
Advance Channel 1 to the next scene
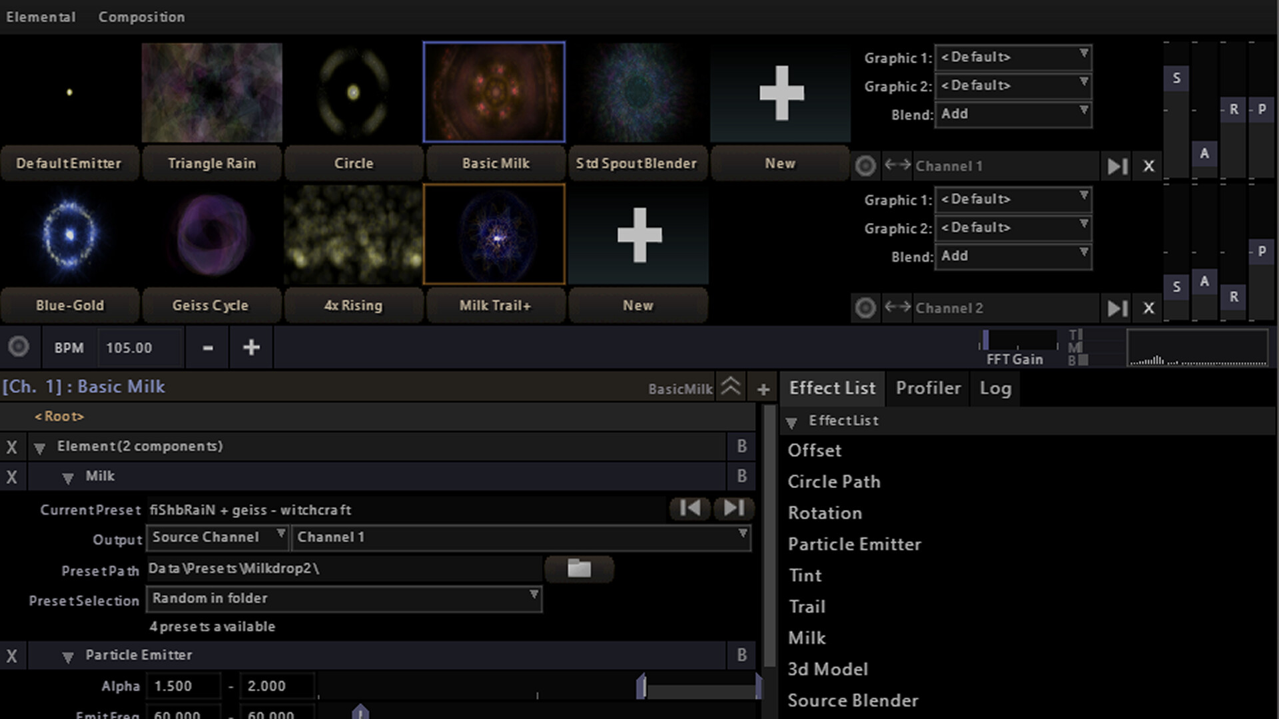1116,166
